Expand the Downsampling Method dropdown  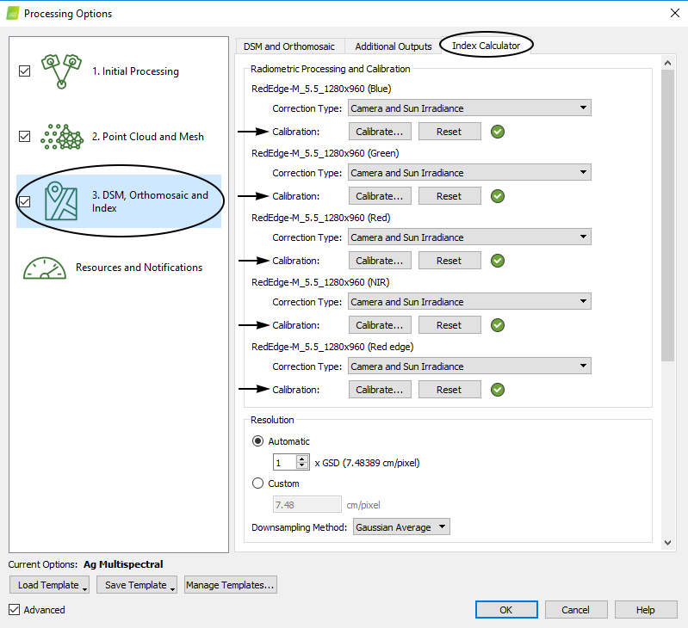pos(401,527)
